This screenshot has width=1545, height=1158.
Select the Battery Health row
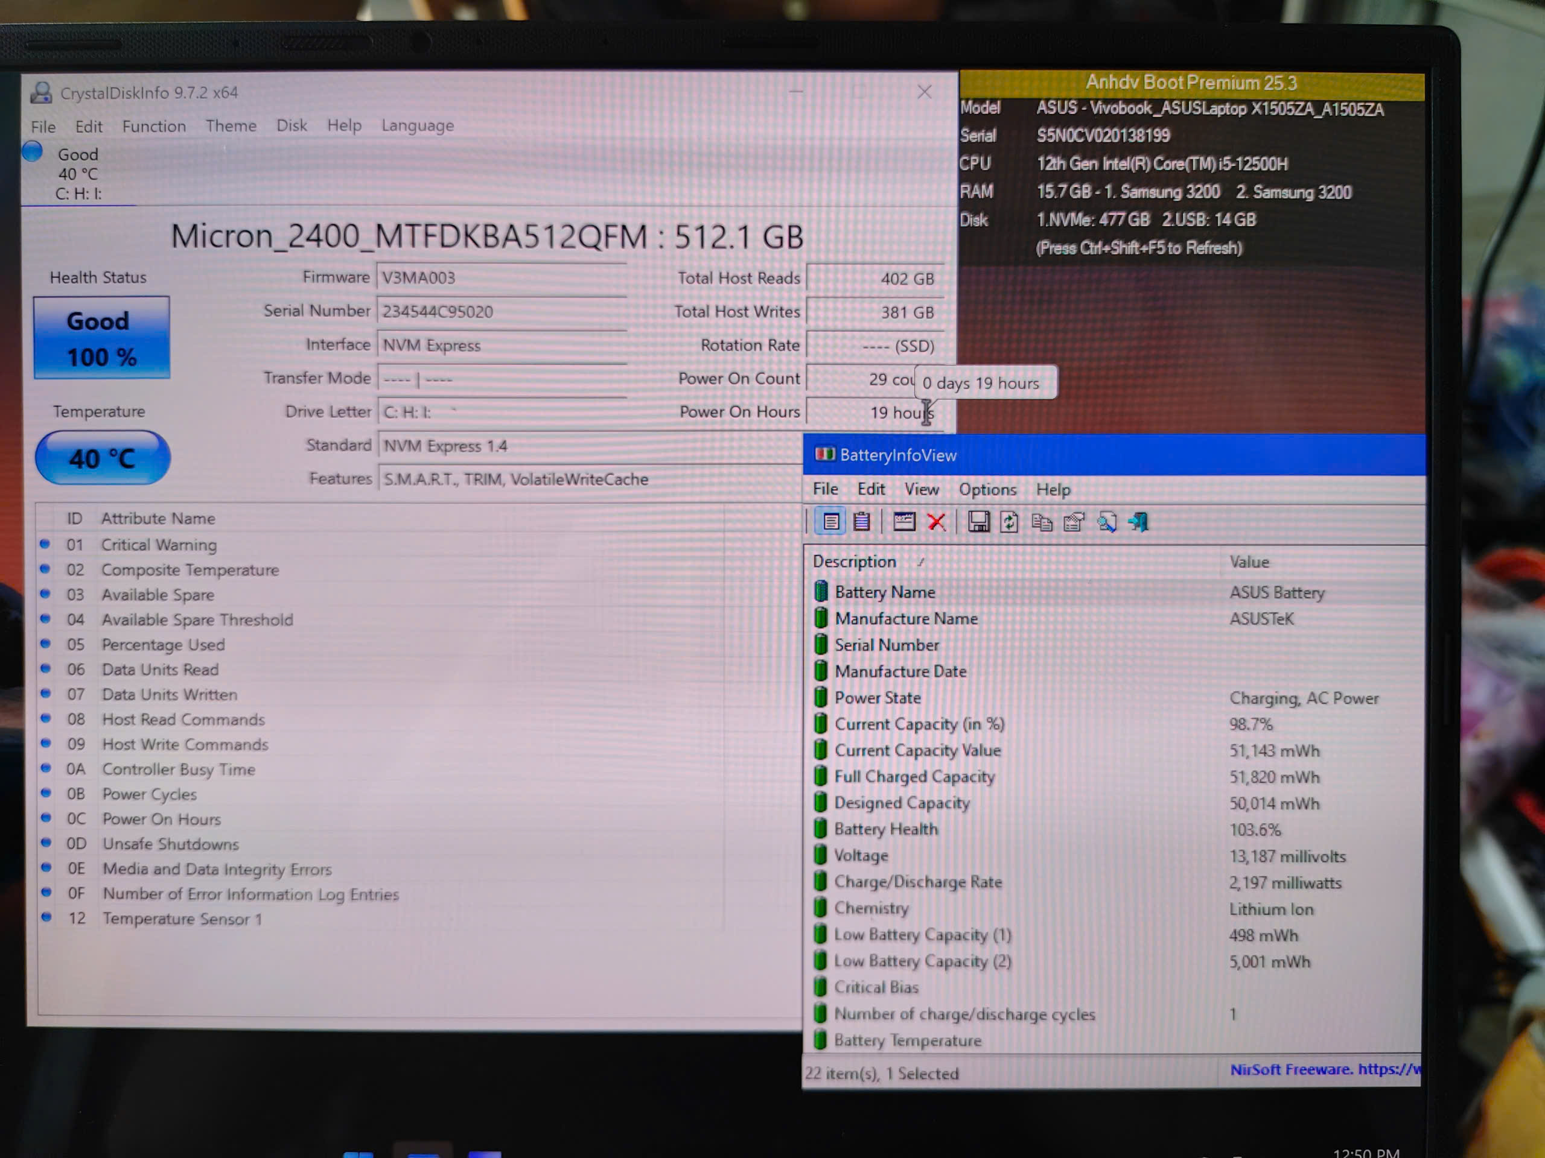[x=885, y=829]
